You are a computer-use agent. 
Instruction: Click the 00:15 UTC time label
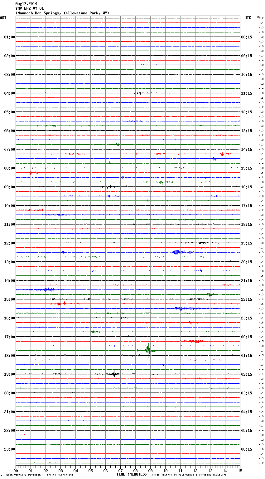pos(247,337)
